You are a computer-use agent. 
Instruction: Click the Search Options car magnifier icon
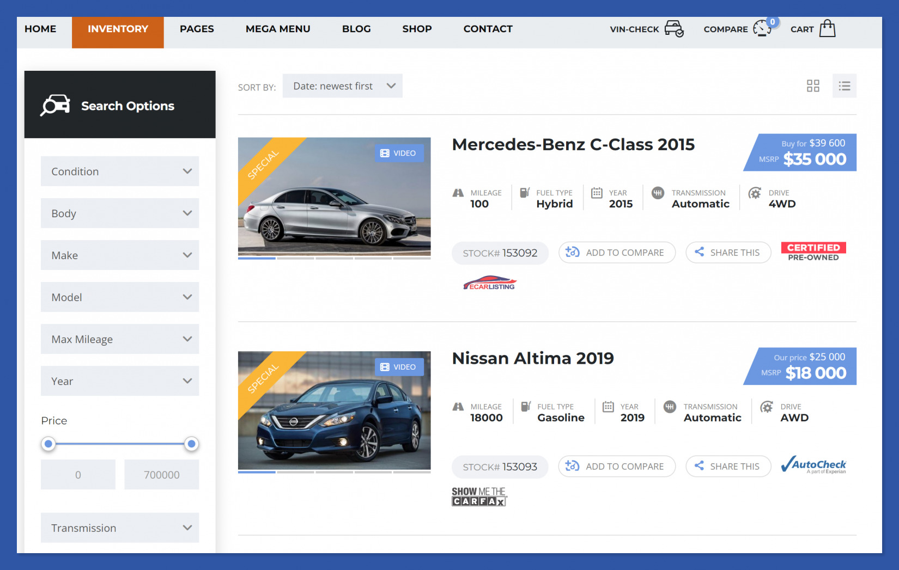pyautogui.click(x=55, y=105)
